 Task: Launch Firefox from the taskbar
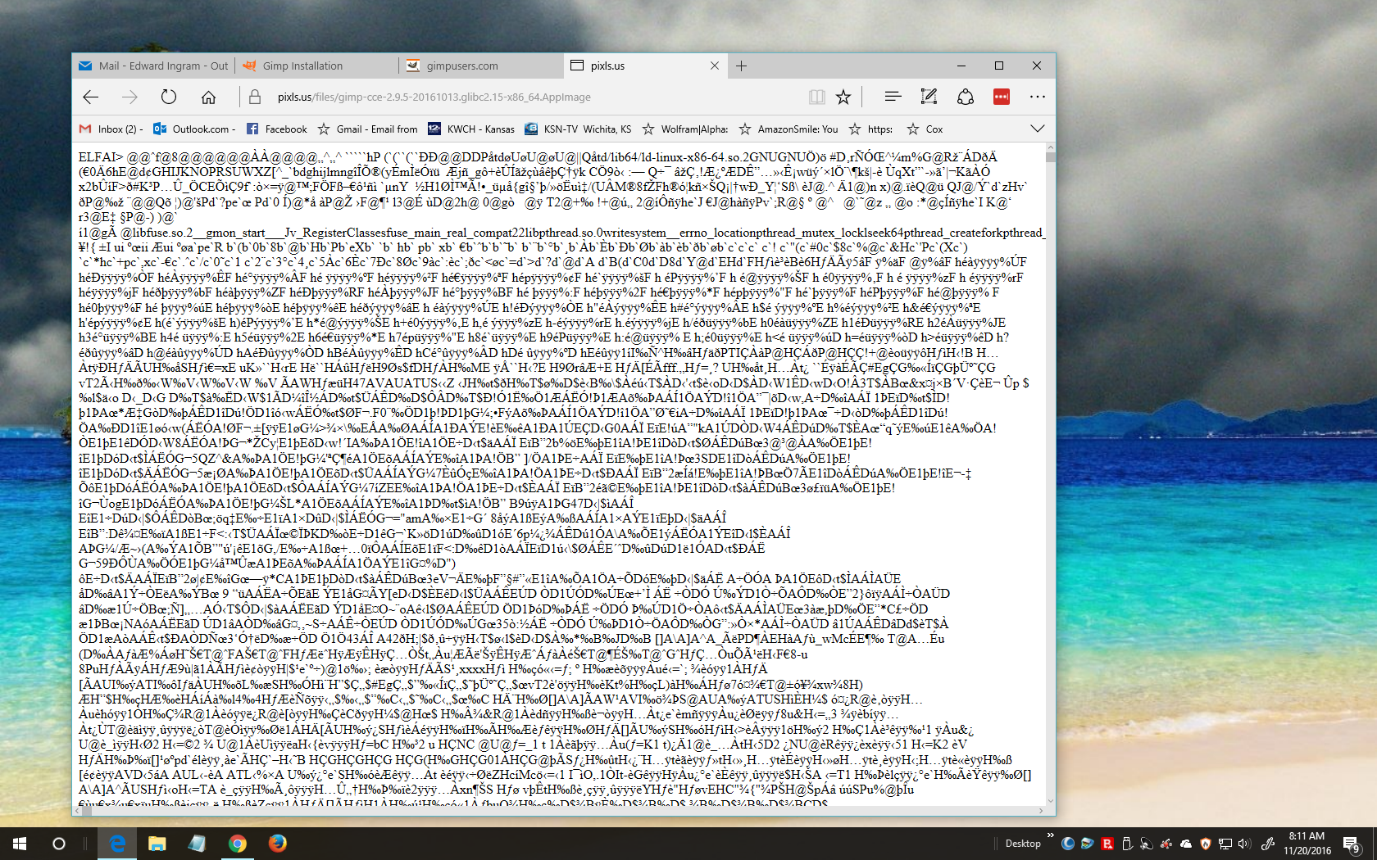(x=278, y=844)
